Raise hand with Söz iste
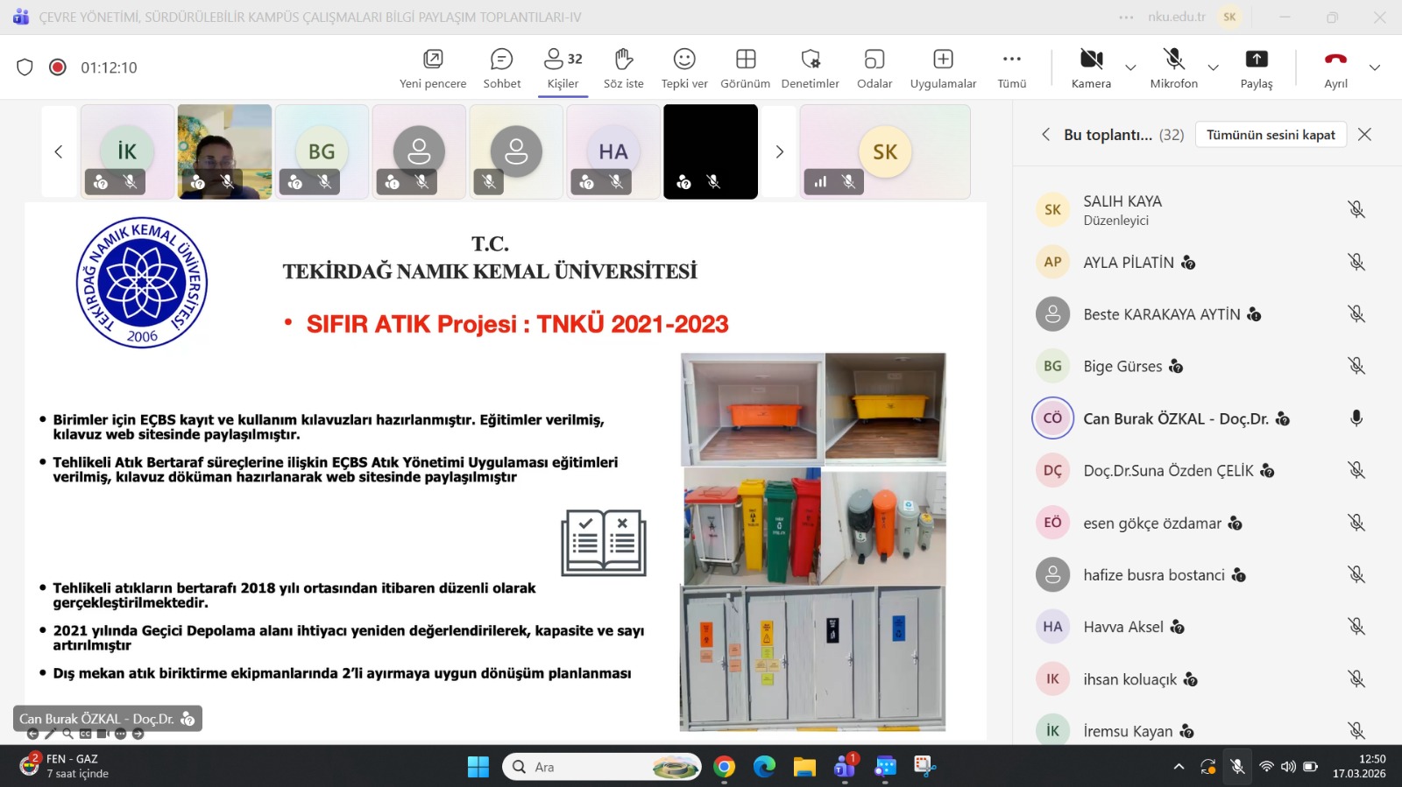1402x787 pixels. 624,68
